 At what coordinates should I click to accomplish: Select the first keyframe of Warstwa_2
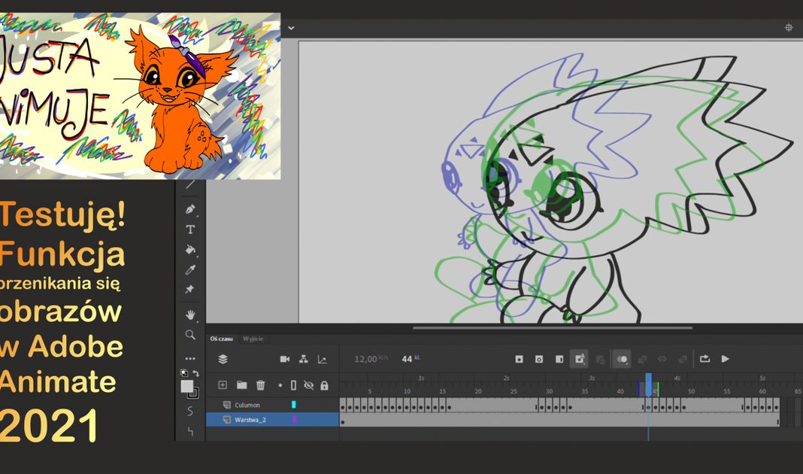[343, 422]
